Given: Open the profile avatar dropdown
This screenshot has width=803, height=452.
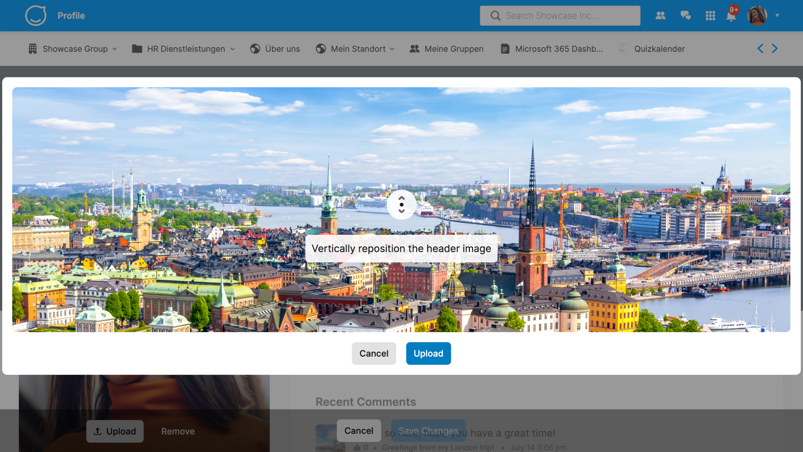Looking at the screenshot, I should click(757, 15).
